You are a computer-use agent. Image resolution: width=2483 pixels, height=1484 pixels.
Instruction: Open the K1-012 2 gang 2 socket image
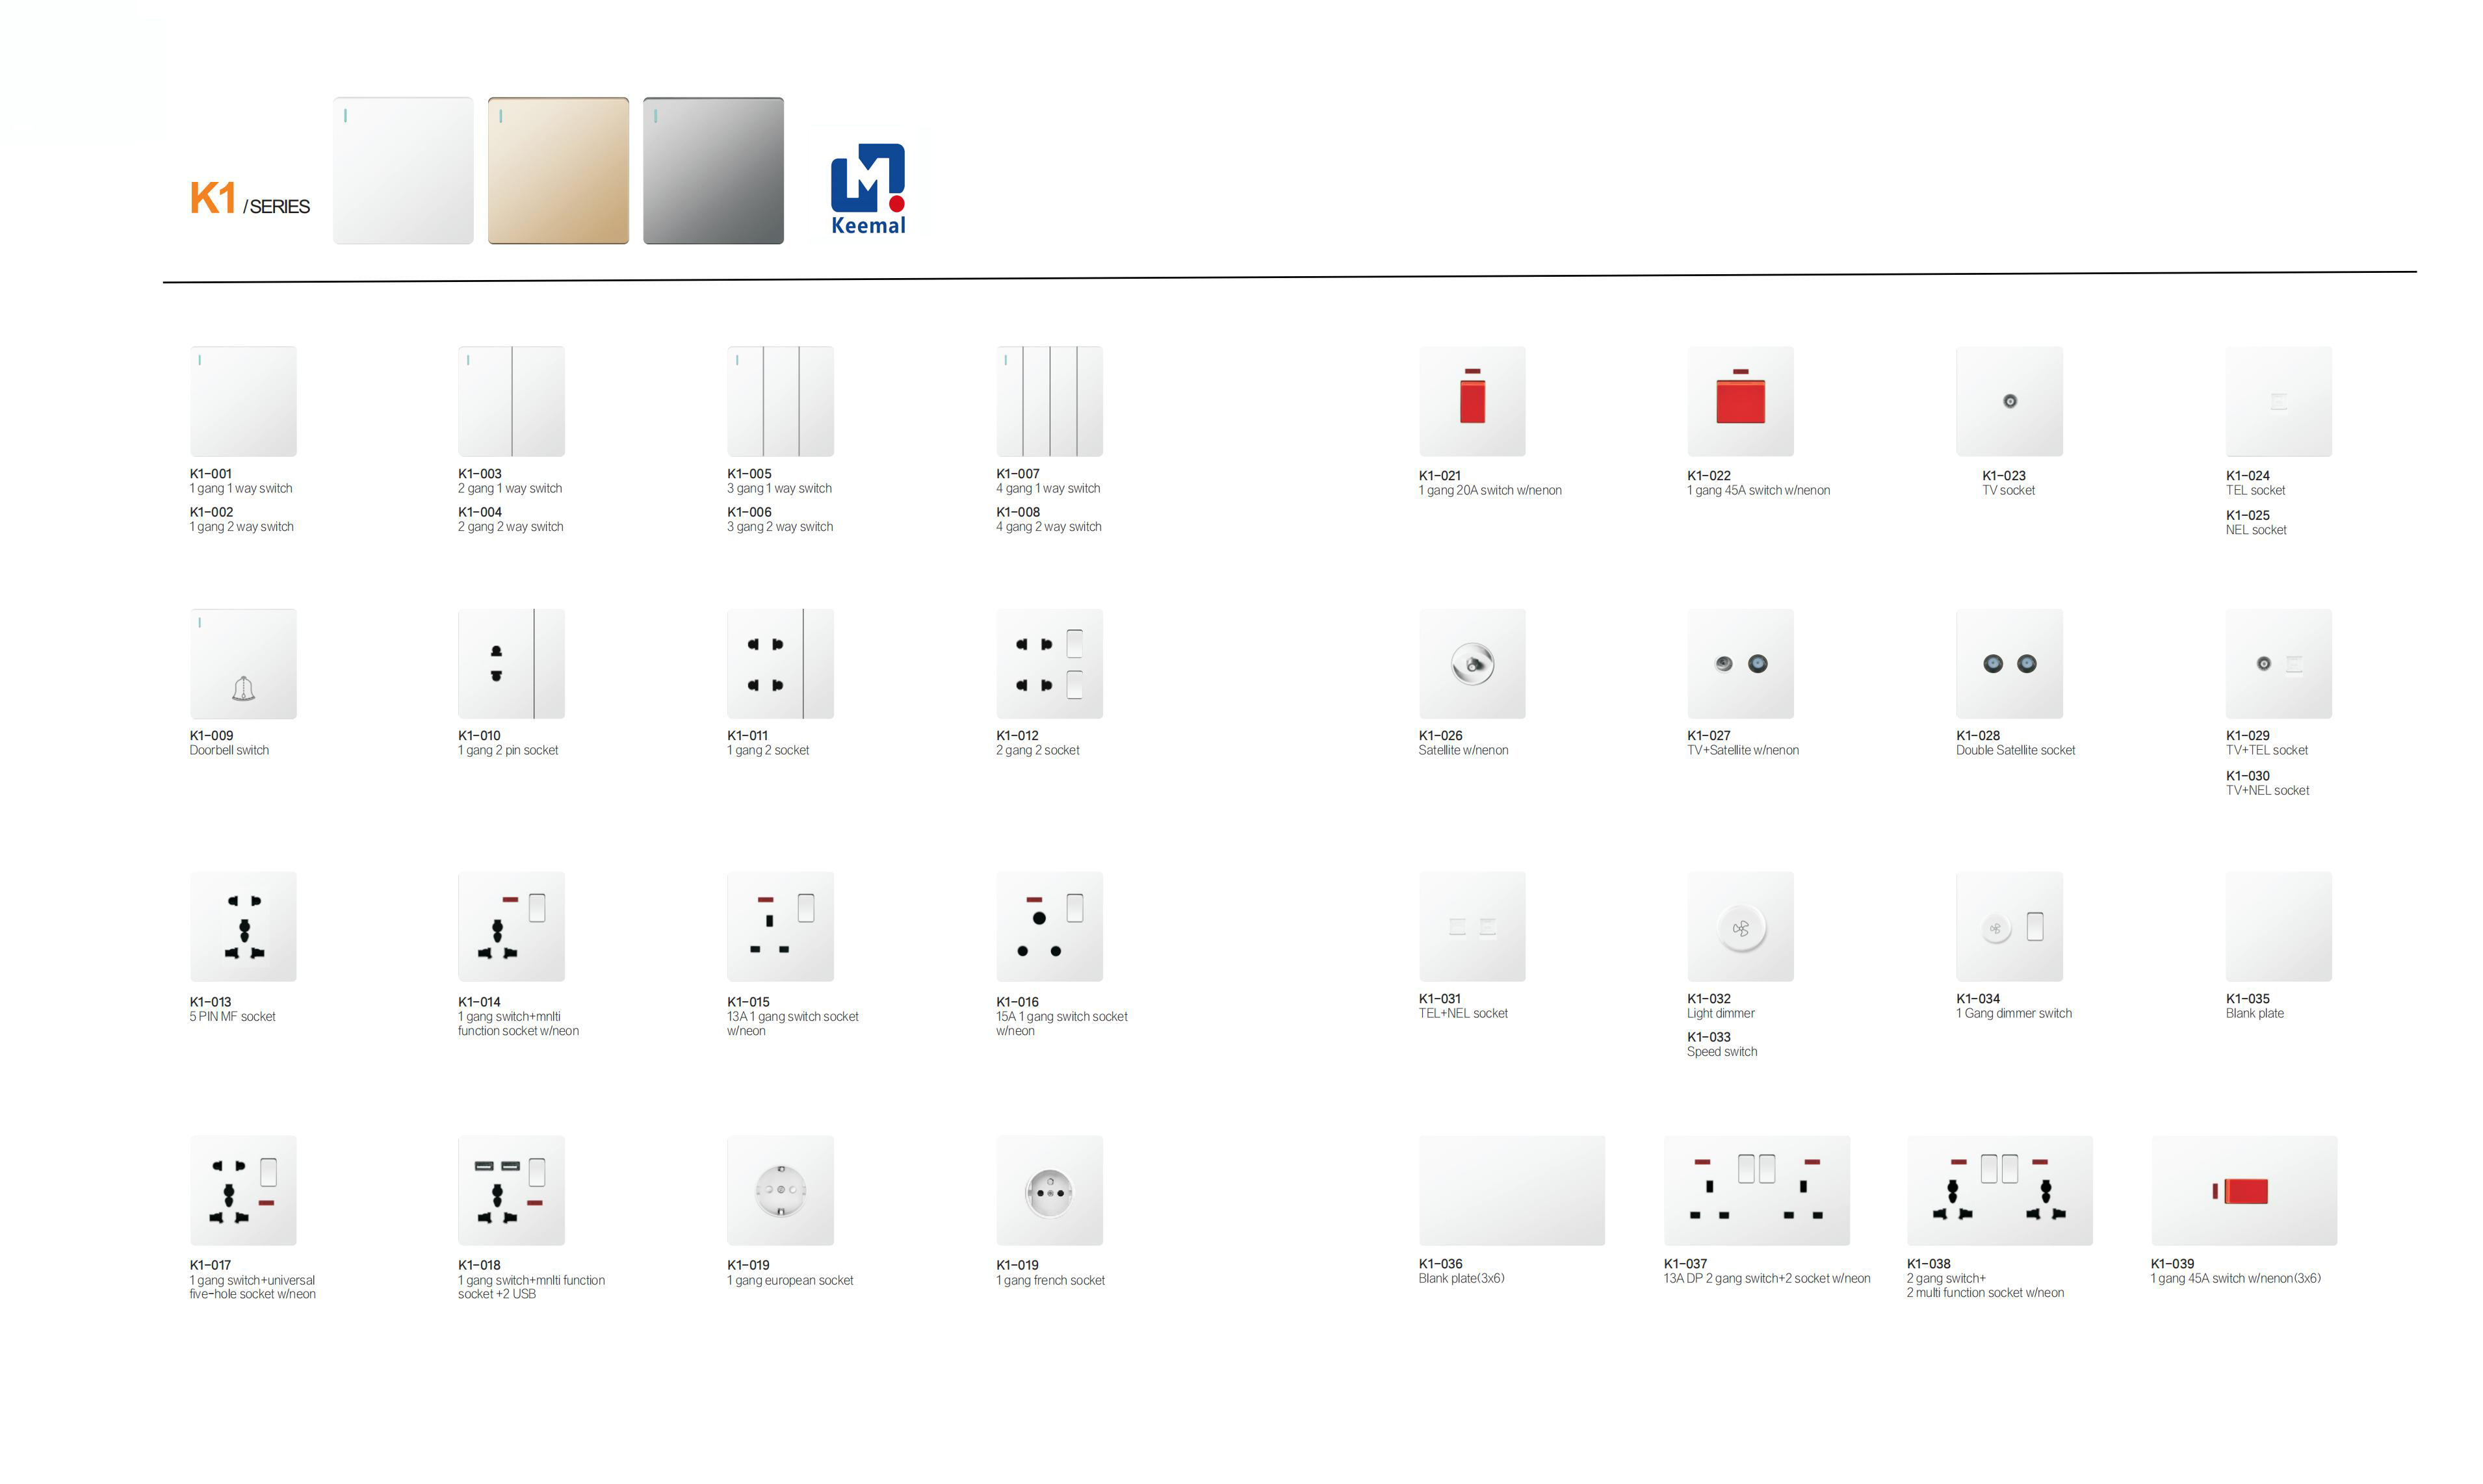1049,664
